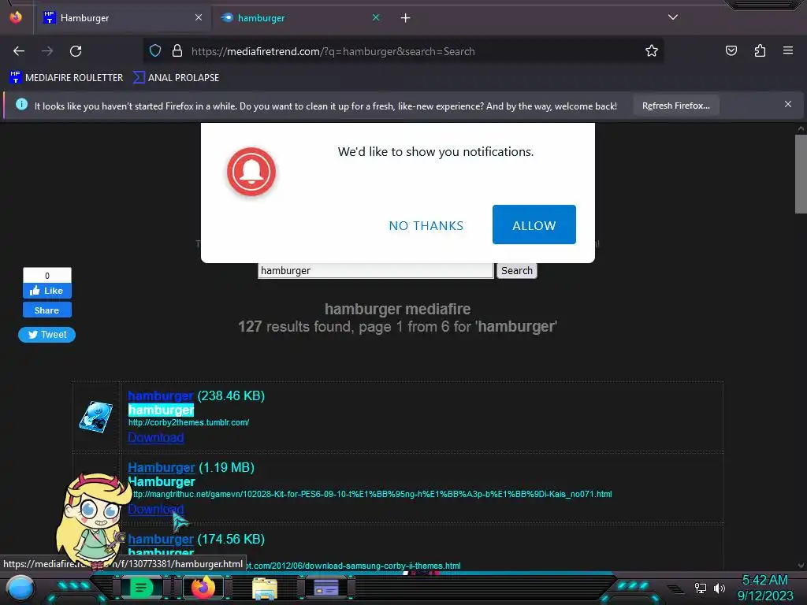The height and width of the screenshot is (605, 807).
Task: Open Firefox application hamburger menu
Action: point(787,51)
